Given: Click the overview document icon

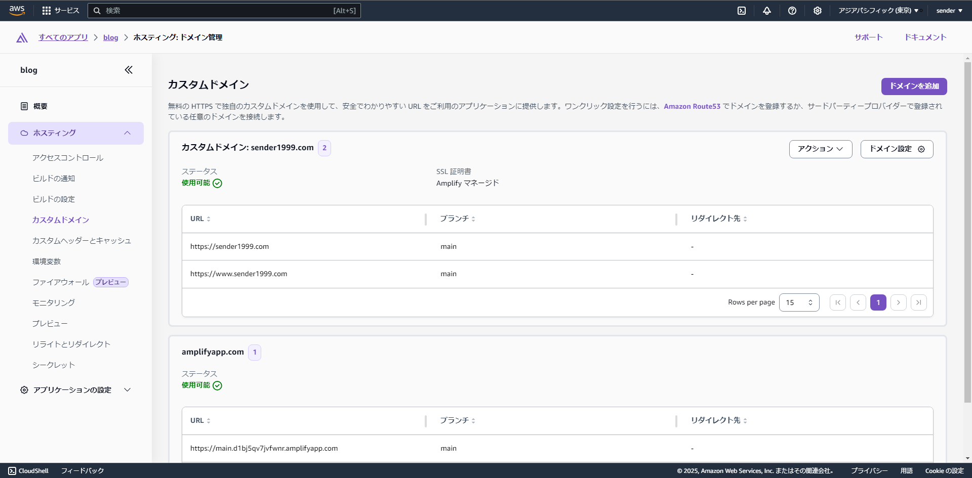Looking at the screenshot, I should click(24, 106).
